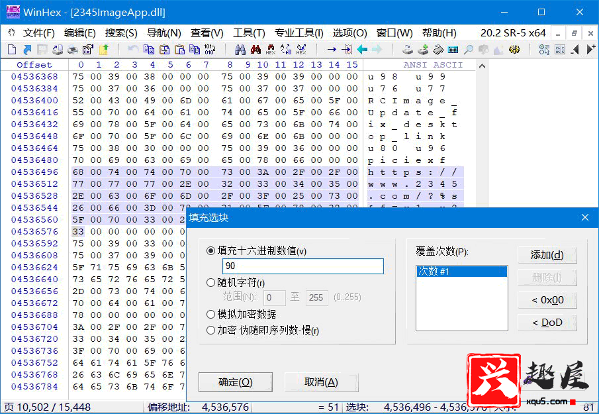
Task: Click the red binoculars find icon
Action: (x=255, y=49)
